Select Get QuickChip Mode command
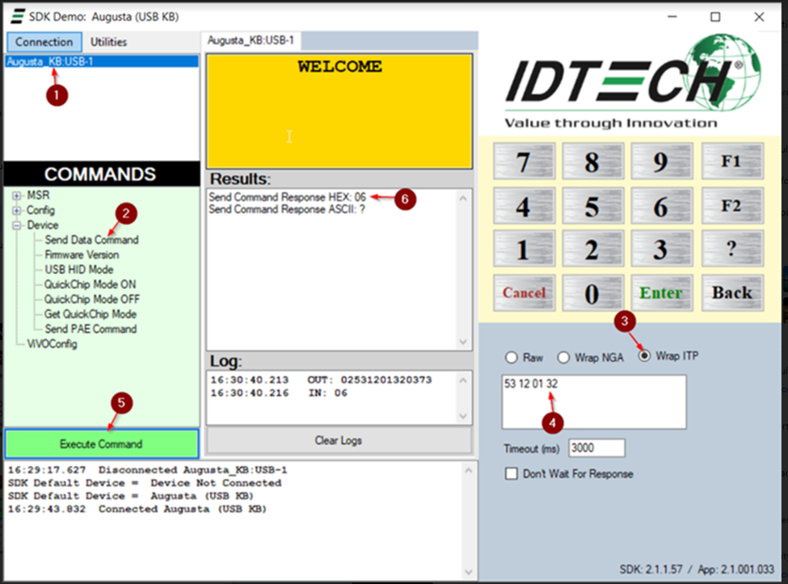Viewport: 788px width, 584px height. [91, 314]
